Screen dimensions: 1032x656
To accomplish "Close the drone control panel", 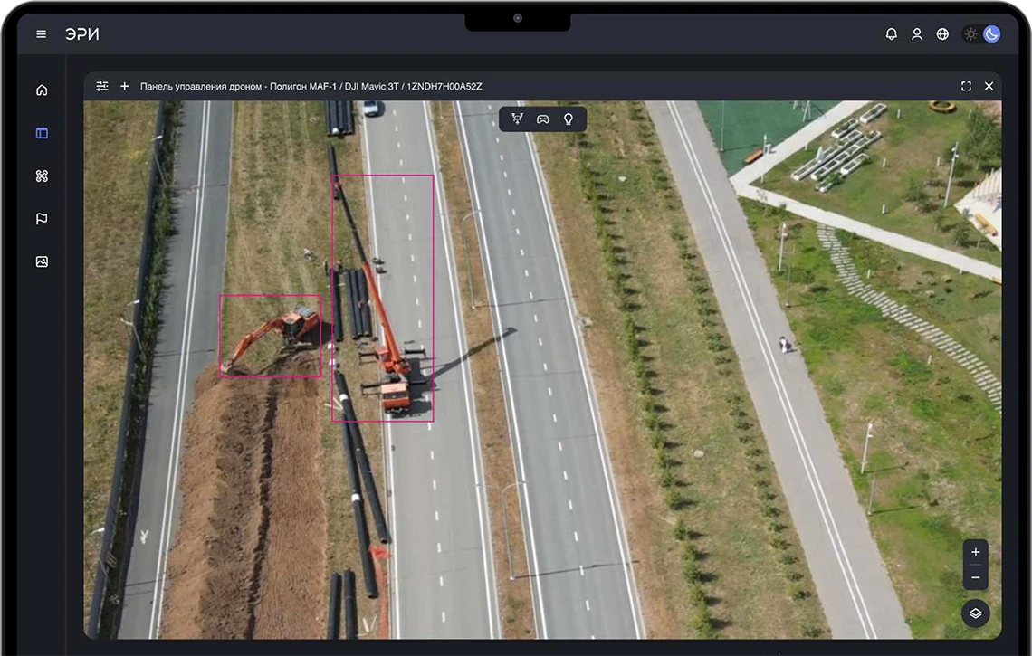I will click(989, 86).
